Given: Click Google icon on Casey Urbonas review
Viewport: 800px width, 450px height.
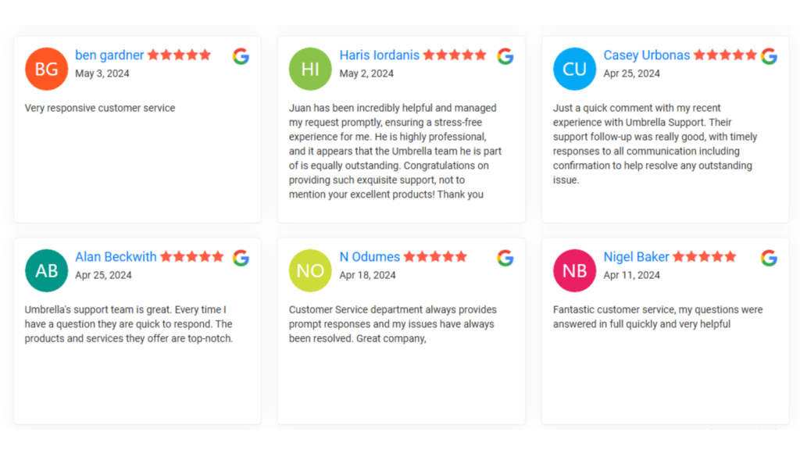Looking at the screenshot, I should pyautogui.click(x=769, y=56).
